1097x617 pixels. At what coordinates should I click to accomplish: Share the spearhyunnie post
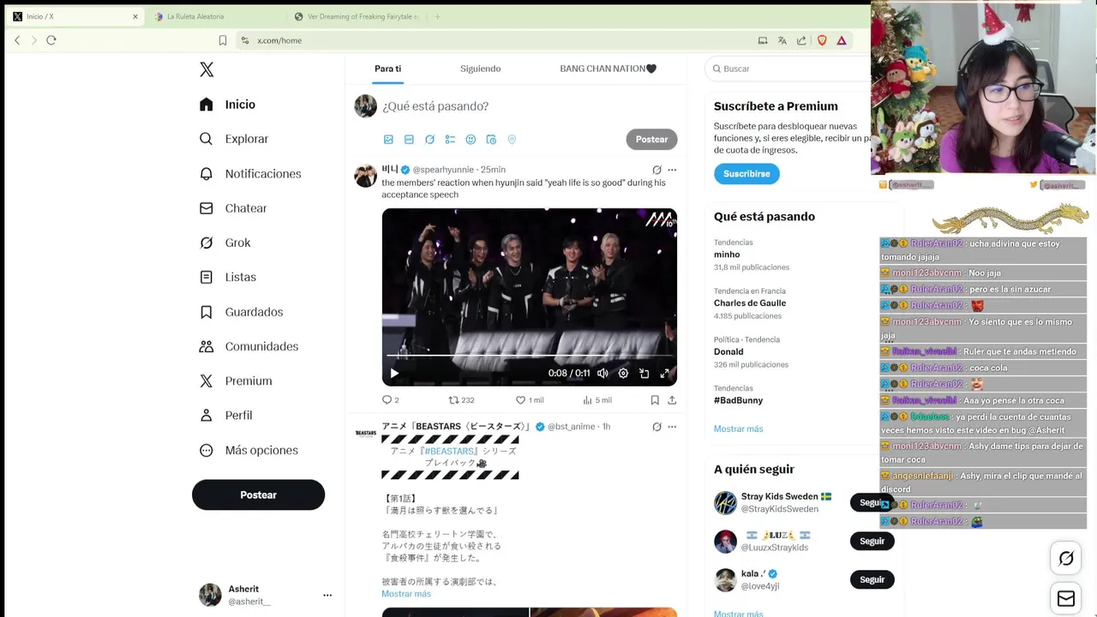[x=672, y=400]
